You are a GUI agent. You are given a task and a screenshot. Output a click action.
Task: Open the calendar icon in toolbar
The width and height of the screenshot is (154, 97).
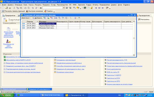point(88,8)
